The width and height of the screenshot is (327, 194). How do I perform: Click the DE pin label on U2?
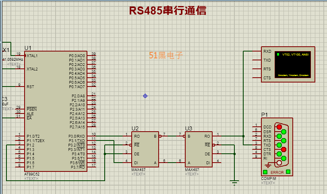tap(137, 154)
